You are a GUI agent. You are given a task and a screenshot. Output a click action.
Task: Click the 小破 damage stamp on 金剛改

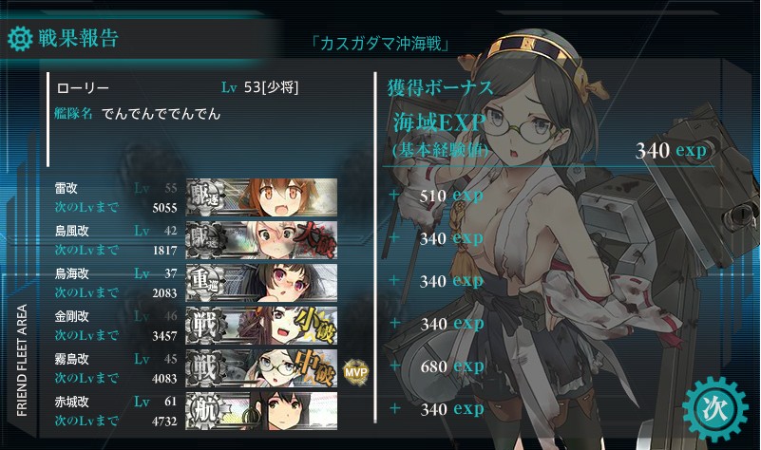click(x=315, y=325)
